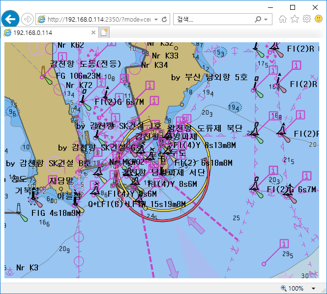
Task: Open a new blank tab
Action: [x=104, y=32]
